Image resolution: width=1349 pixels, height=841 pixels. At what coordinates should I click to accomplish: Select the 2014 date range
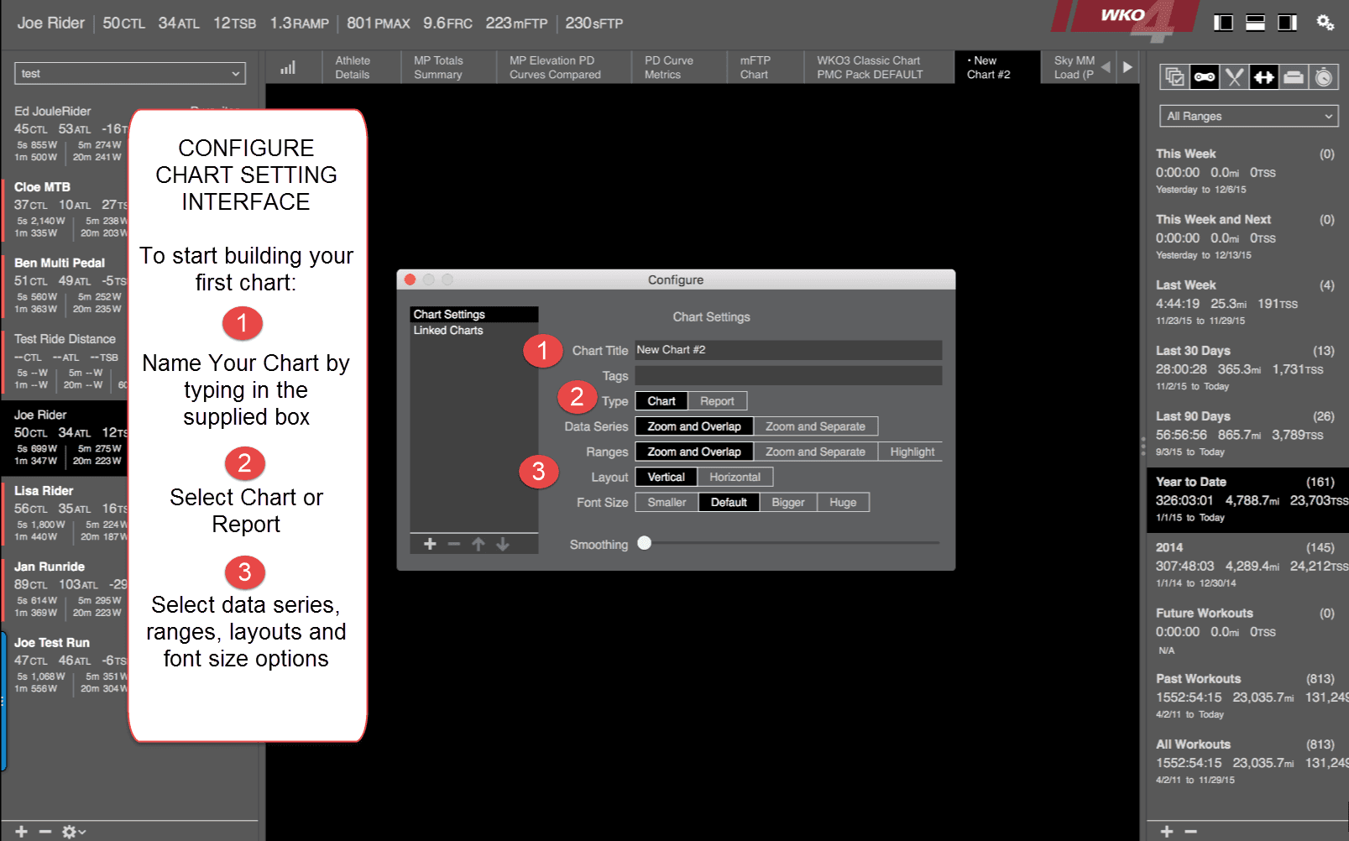(x=1247, y=565)
